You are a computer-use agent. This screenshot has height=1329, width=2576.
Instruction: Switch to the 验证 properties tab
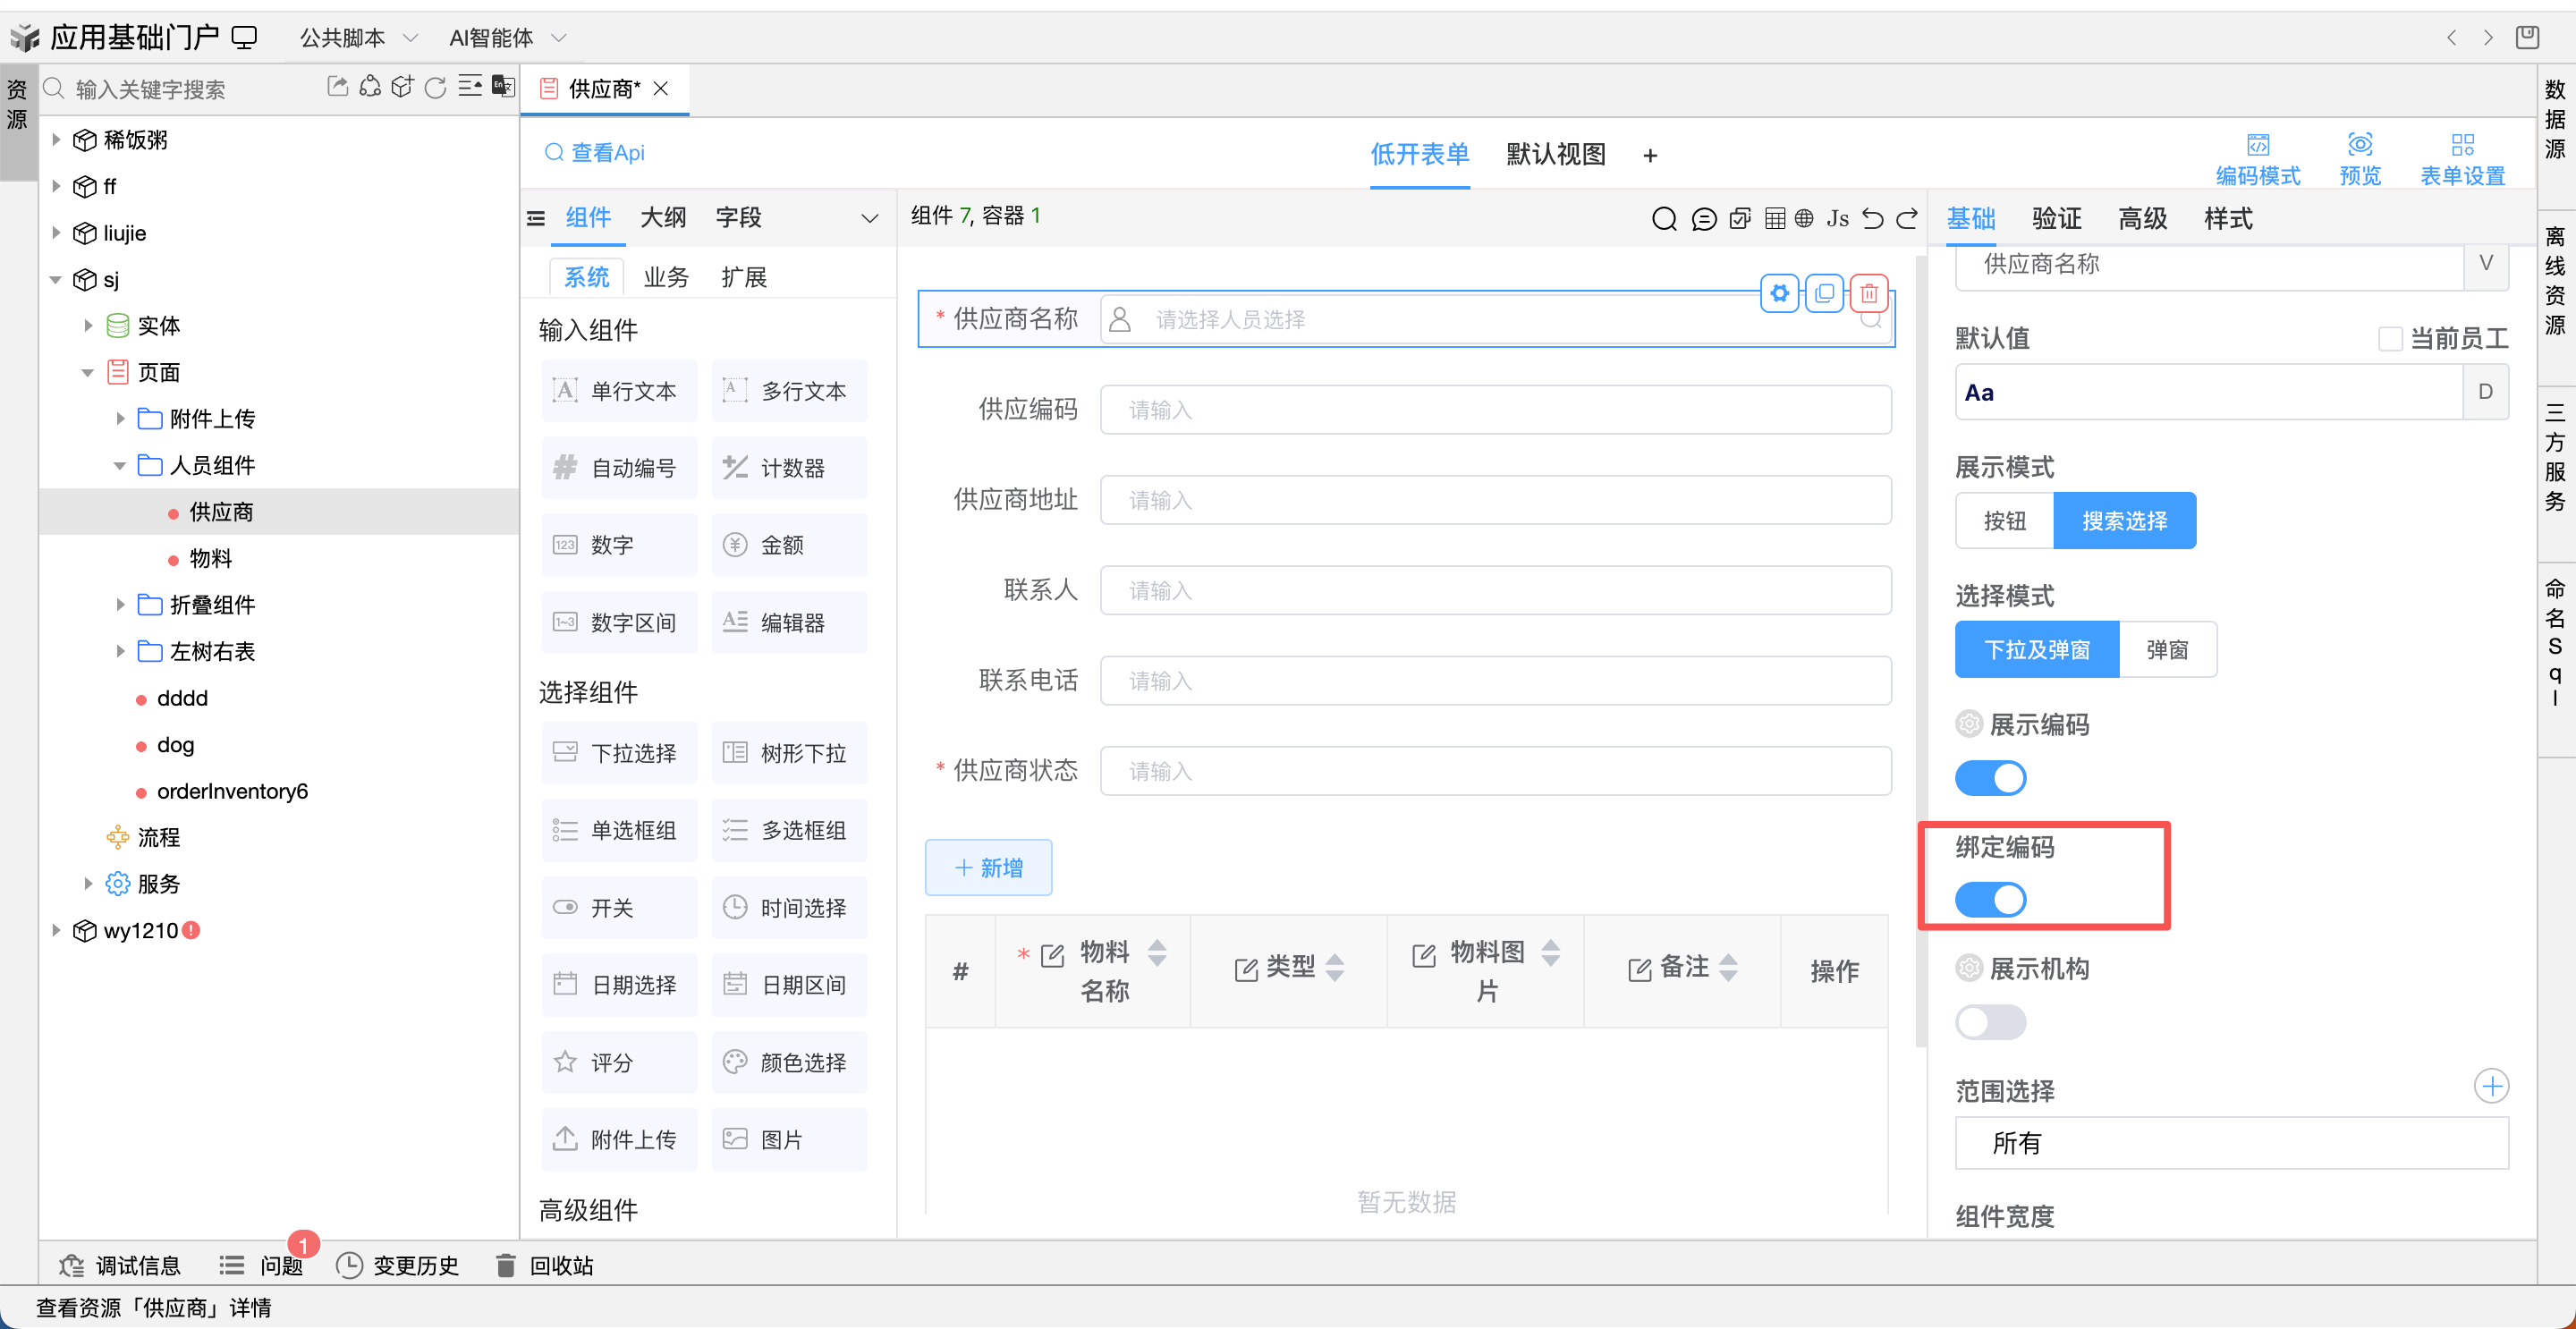(x=2056, y=218)
